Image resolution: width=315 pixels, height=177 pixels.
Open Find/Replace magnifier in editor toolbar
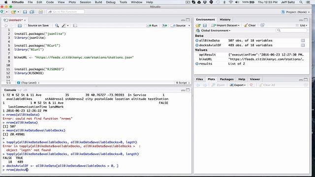(x=57, y=26)
